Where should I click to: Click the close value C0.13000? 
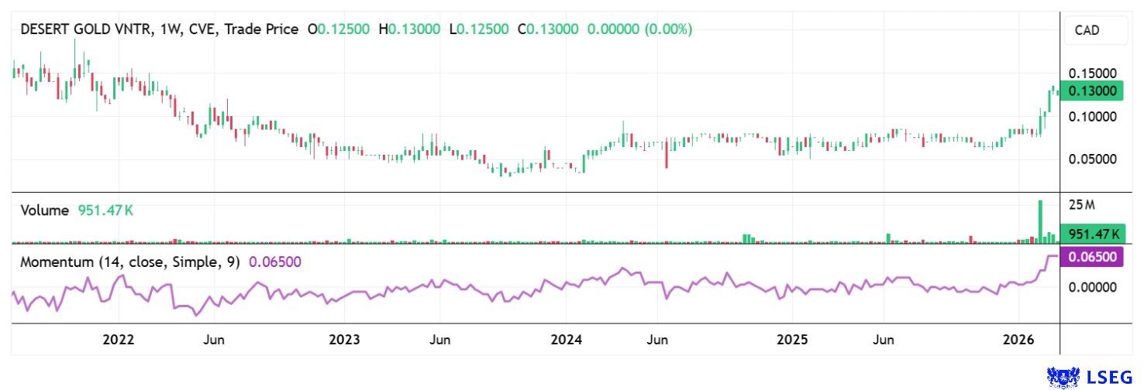(548, 29)
